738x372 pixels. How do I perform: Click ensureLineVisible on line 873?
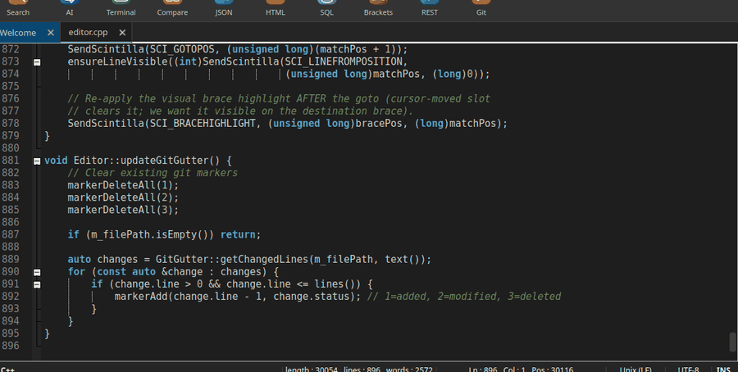(x=117, y=61)
